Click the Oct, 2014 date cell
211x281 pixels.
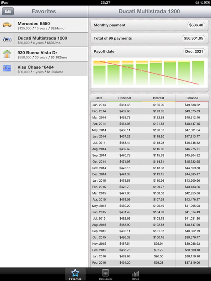coord(99,161)
